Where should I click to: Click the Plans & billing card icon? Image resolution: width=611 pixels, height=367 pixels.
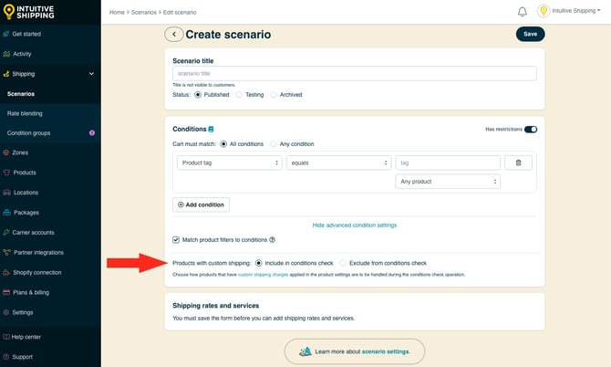tap(6, 292)
